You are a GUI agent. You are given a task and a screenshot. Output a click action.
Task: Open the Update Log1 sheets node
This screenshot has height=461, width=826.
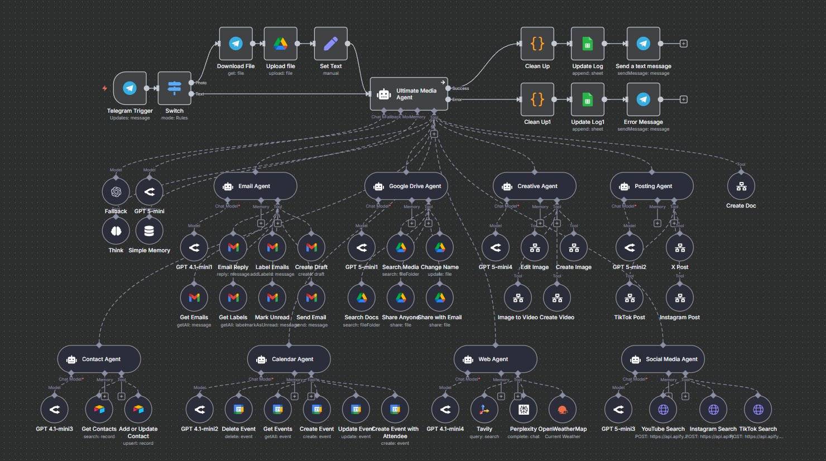pyautogui.click(x=587, y=99)
